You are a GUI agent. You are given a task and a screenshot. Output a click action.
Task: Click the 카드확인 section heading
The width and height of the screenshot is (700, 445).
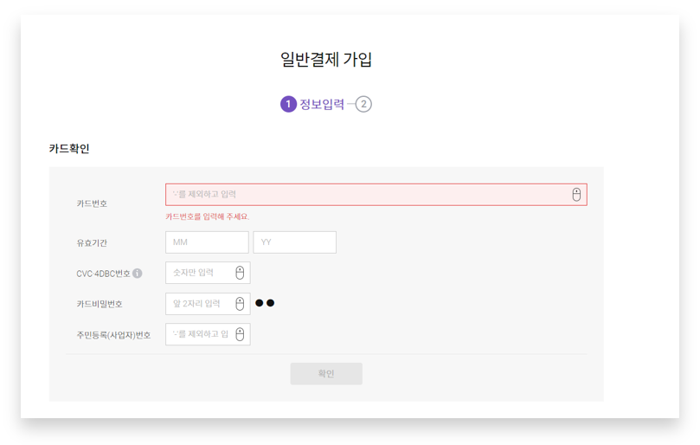click(x=69, y=149)
